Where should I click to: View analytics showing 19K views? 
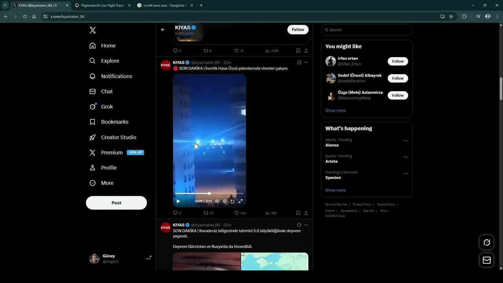coord(271,213)
